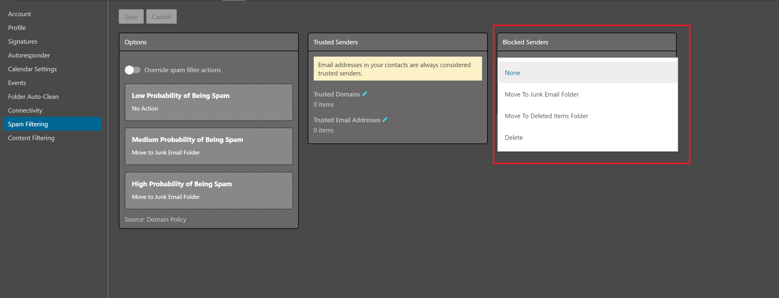Select None in the dropdown list
This screenshot has height=298, width=779.
[x=512, y=73]
